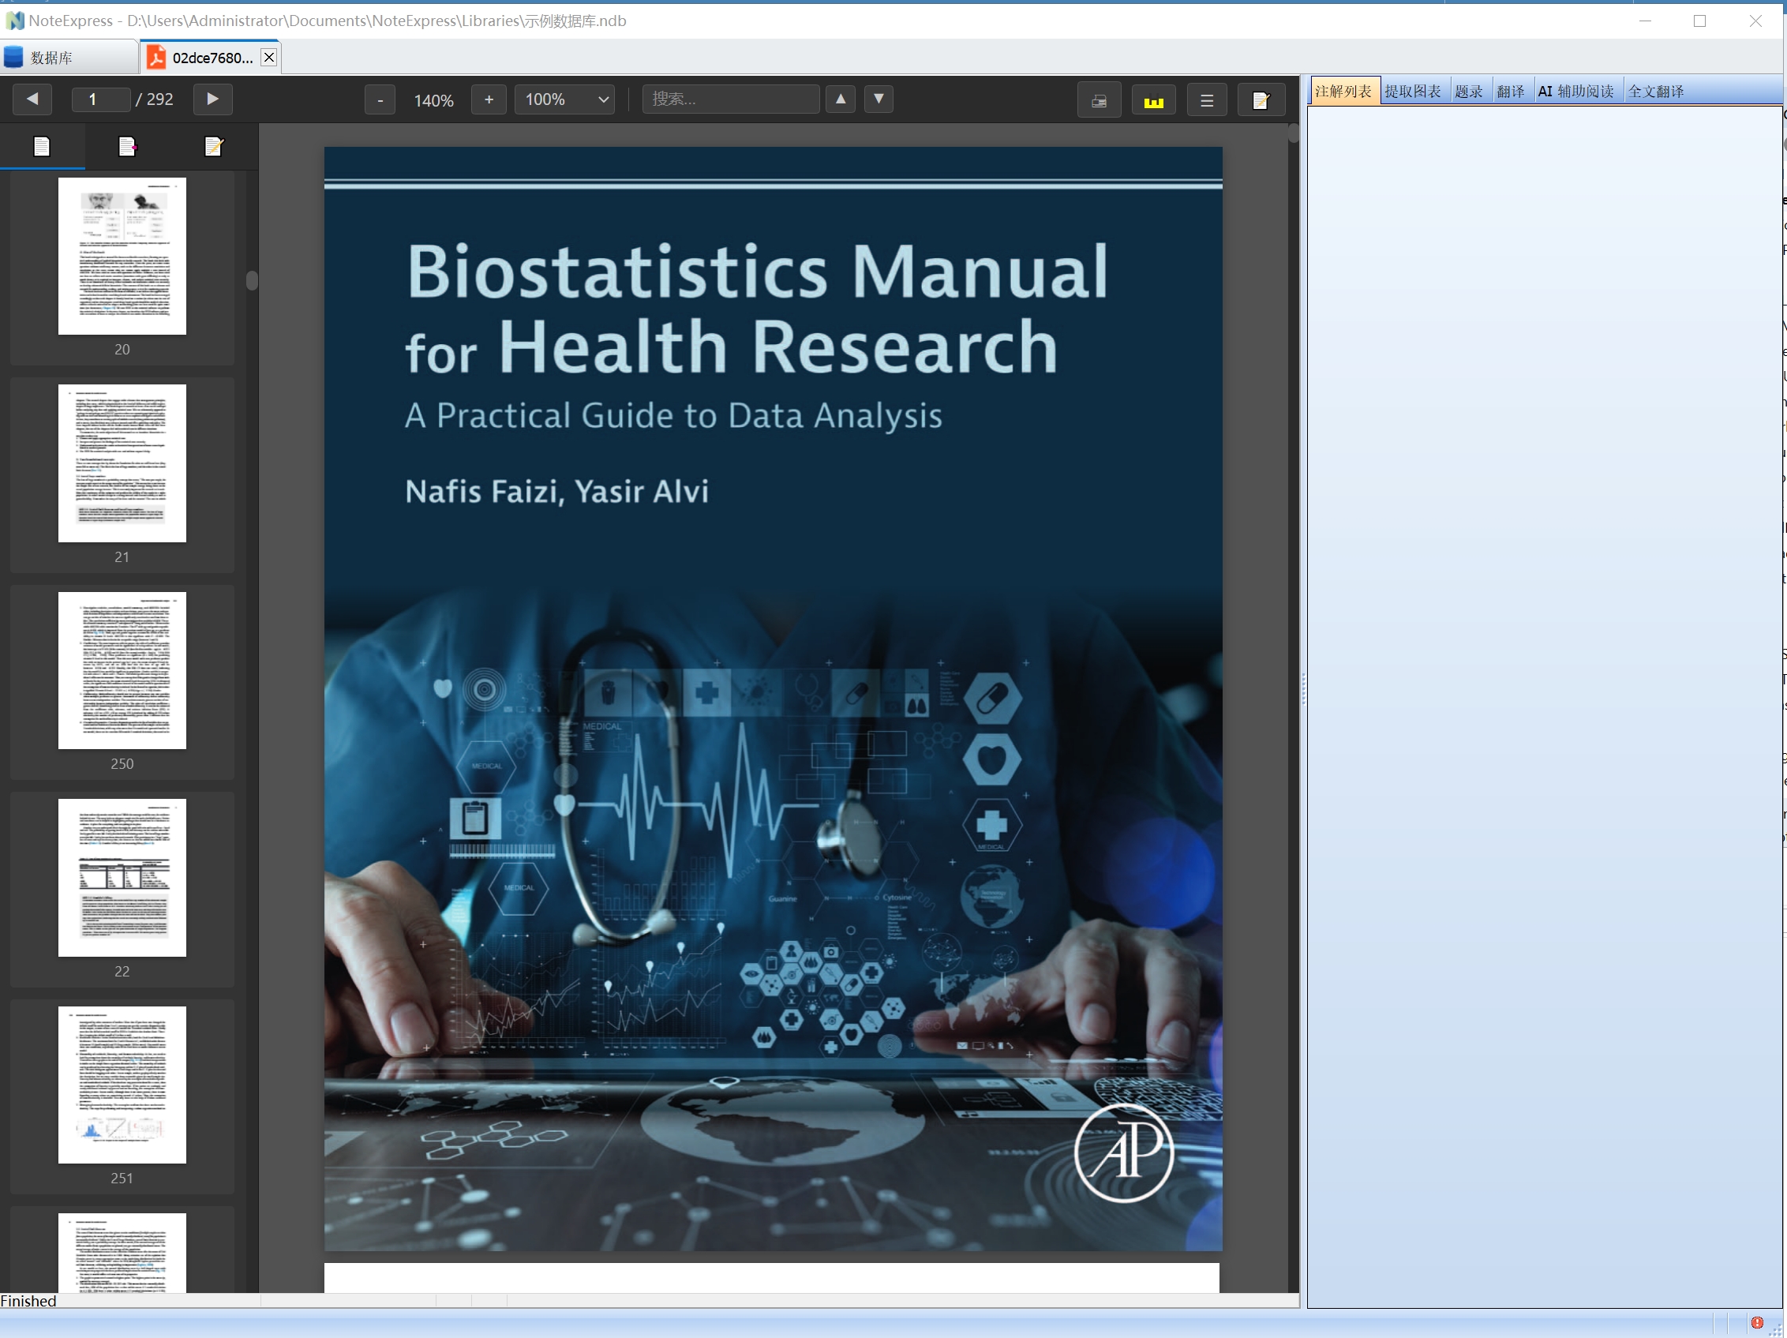
Task: Go to previous page arrow
Action: [x=32, y=99]
